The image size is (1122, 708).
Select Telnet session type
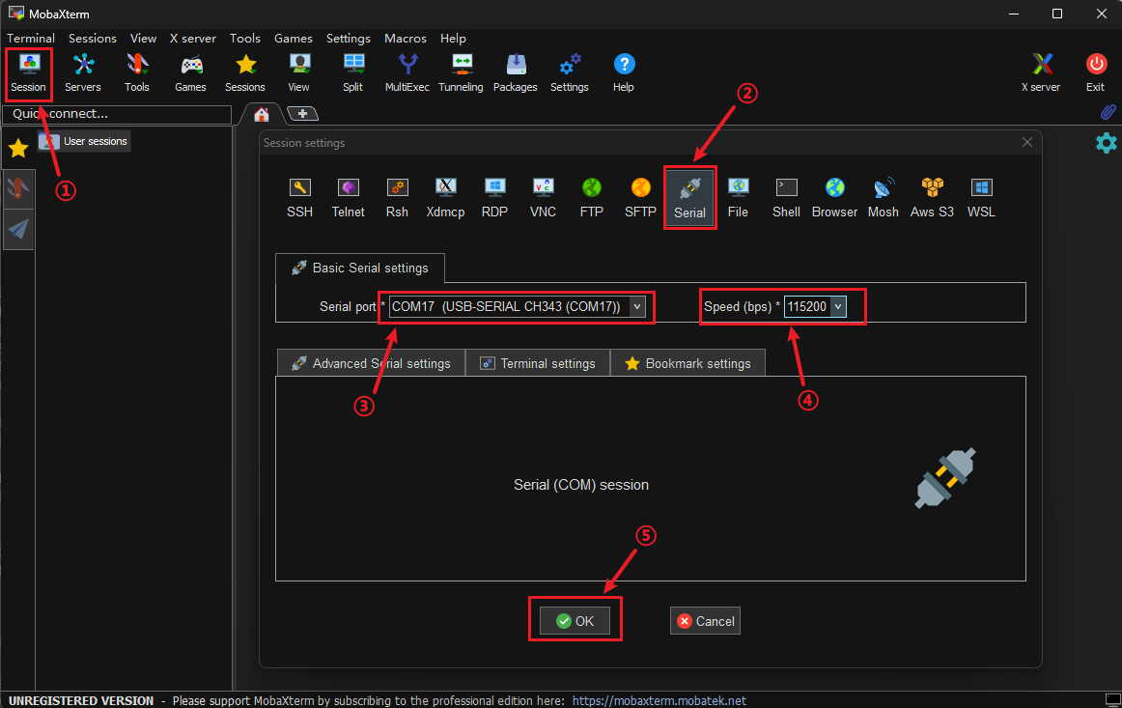(349, 198)
